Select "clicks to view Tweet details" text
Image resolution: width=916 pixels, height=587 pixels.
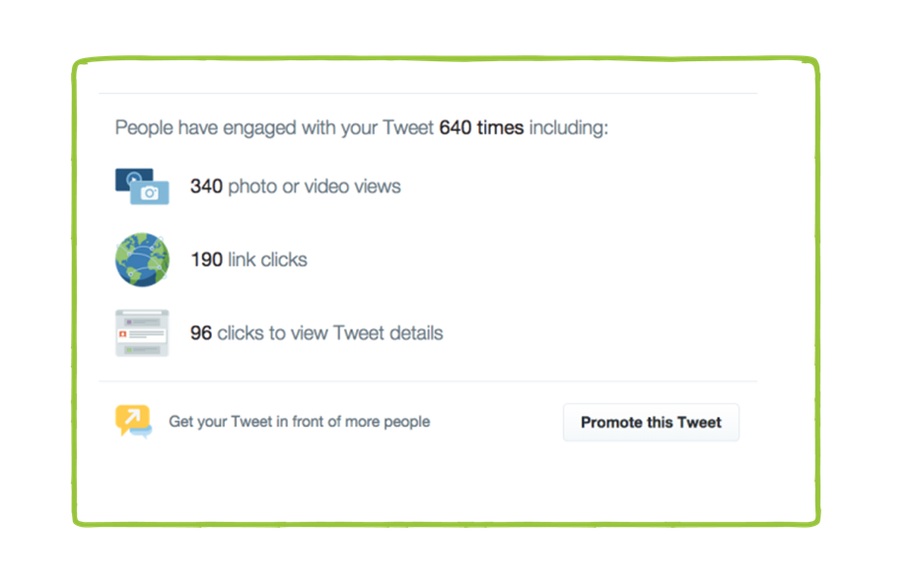pos(330,333)
